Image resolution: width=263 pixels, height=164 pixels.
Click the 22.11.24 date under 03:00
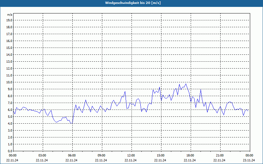[42, 160]
